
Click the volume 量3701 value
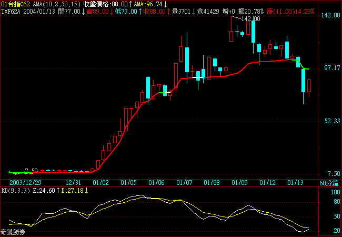tap(184, 12)
